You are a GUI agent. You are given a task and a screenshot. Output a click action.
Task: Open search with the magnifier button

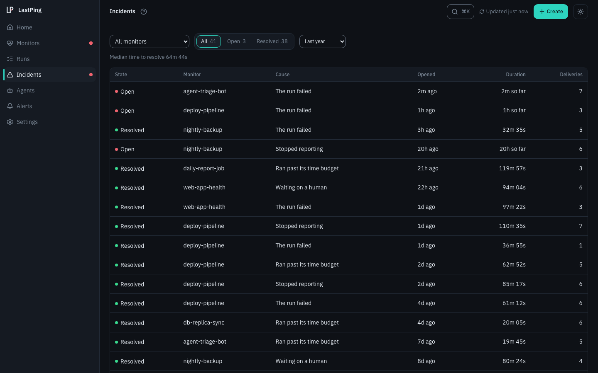click(x=460, y=12)
